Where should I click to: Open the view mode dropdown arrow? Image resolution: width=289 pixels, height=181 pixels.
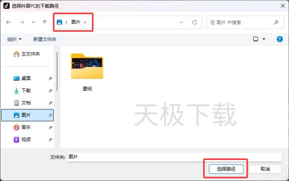263,39
